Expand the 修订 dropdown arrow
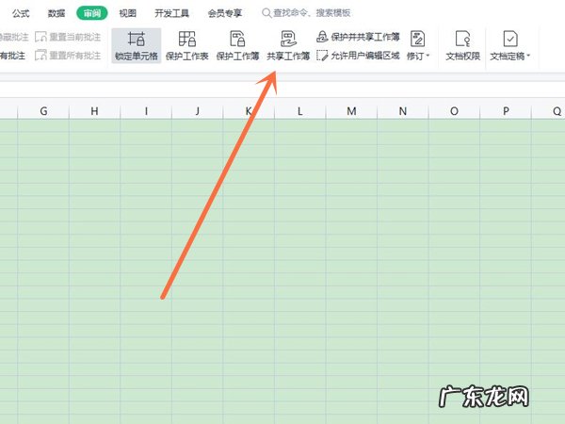This screenshot has width=565, height=424. pyautogui.click(x=428, y=56)
